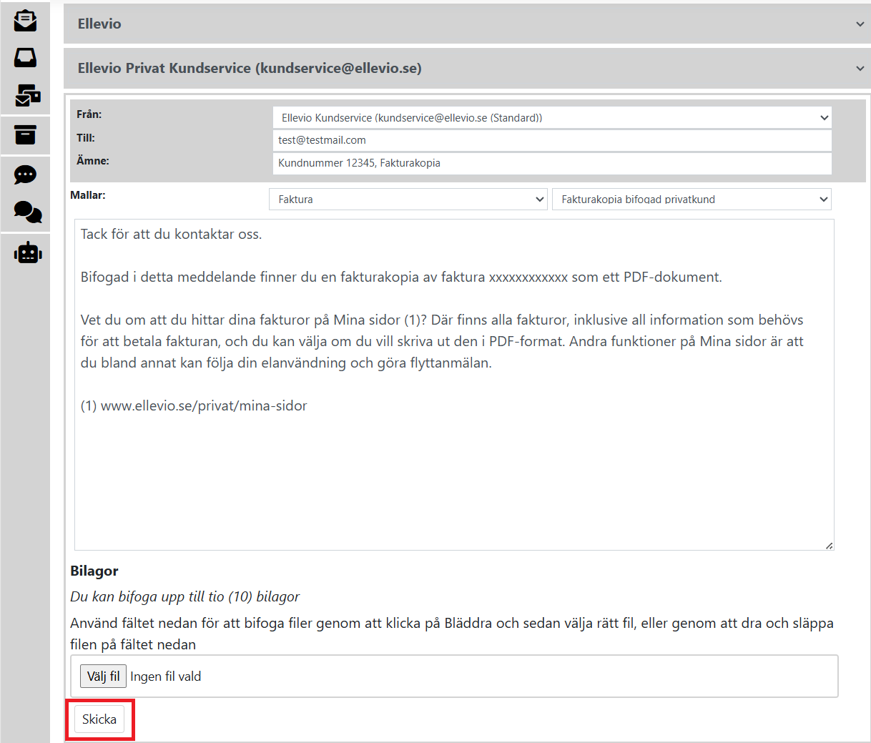The height and width of the screenshot is (743, 871).
Task: Click the www.ellevio.se/privat/mina-sidor text
Action: pyautogui.click(x=204, y=405)
